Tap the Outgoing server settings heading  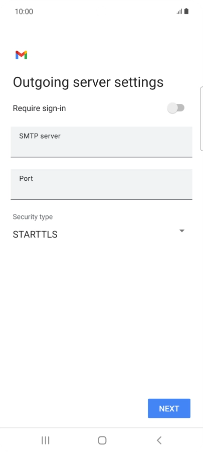tap(88, 82)
